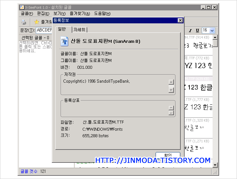Open the 즐겨찾기(A) menu
The width and height of the screenshot is (237, 179).
80,14
